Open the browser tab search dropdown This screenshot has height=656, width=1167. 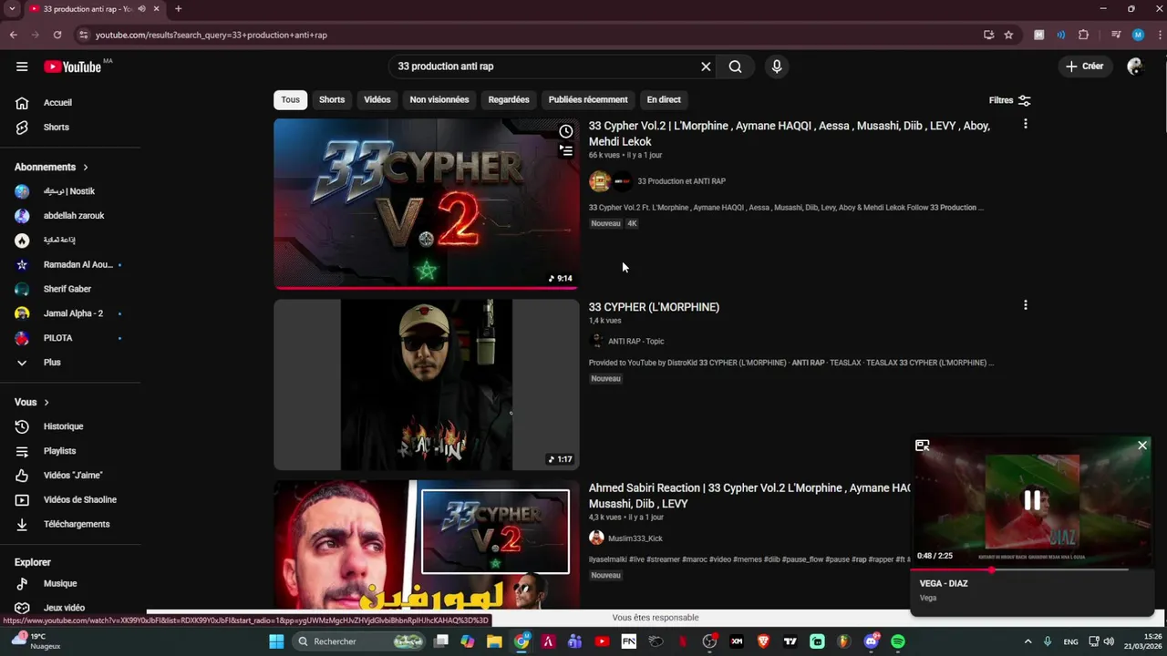coord(12,9)
